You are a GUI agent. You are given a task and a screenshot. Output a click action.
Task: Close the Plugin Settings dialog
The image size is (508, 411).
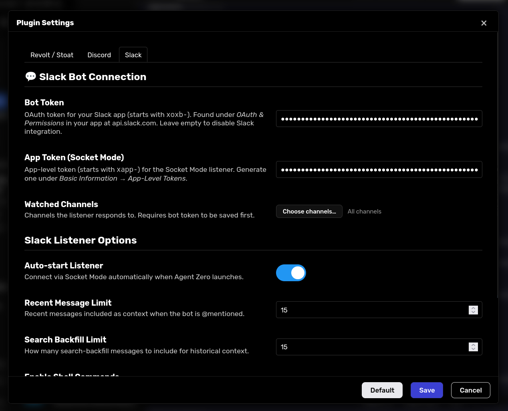click(484, 23)
